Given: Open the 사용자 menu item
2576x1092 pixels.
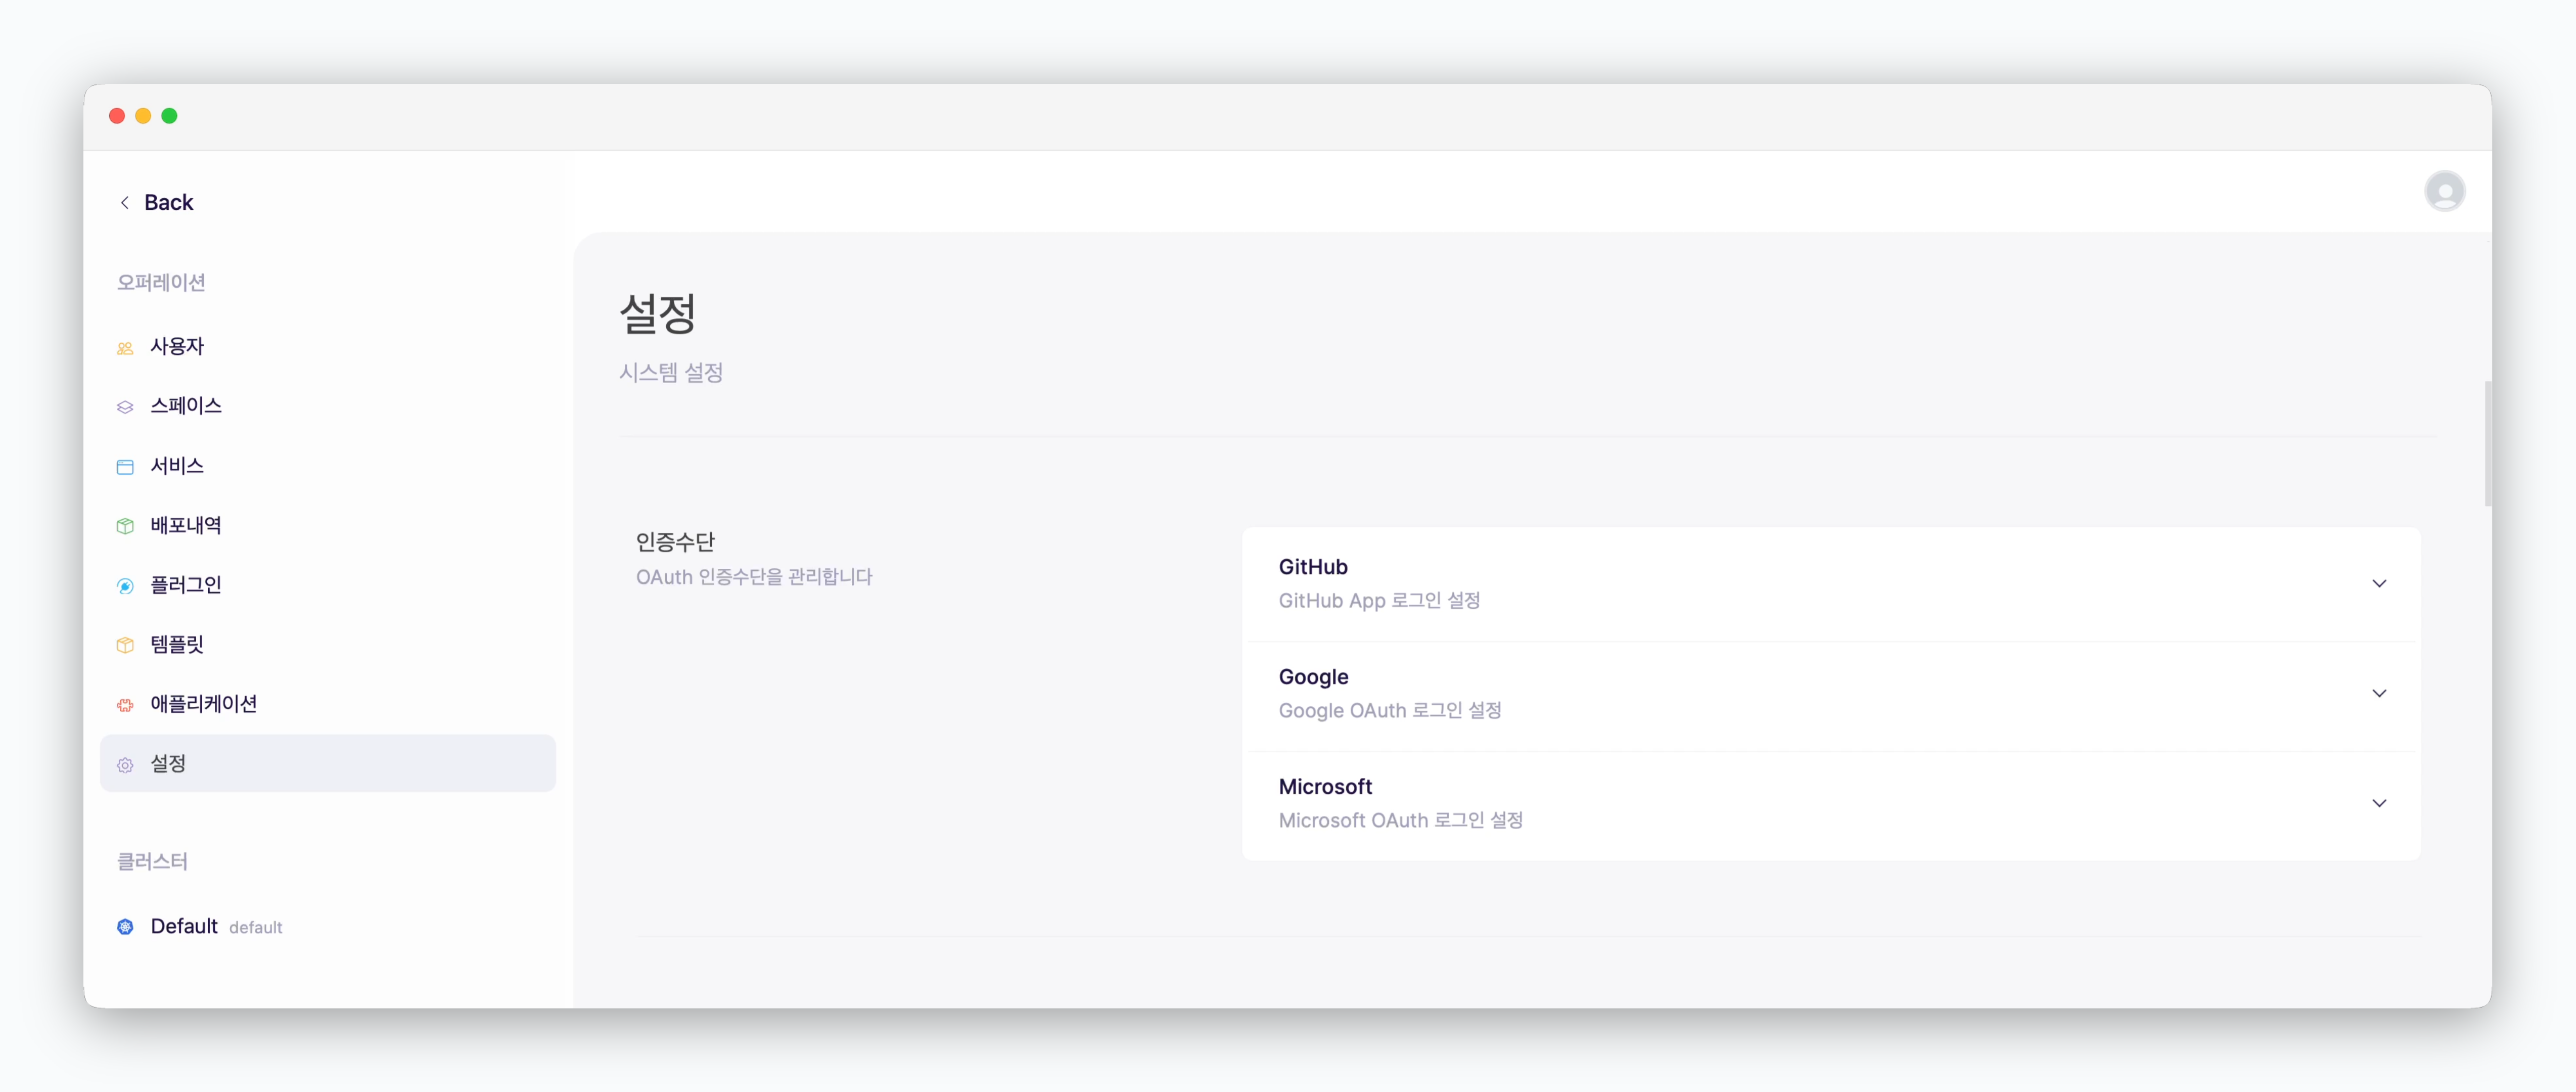Looking at the screenshot, I should point(328,347).
